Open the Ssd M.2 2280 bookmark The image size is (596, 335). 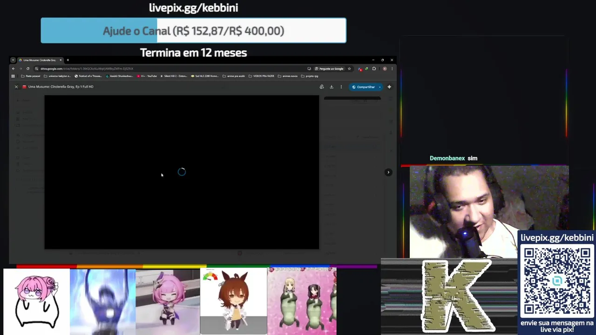pos(205,76)
